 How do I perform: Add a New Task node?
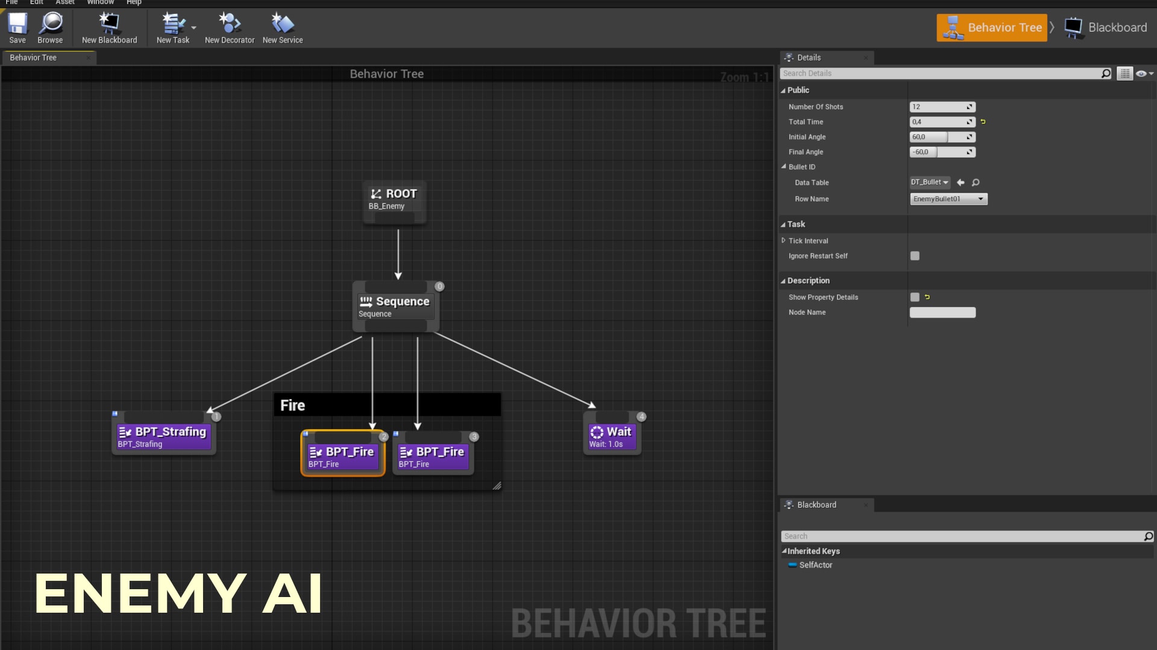click(172, 27)
